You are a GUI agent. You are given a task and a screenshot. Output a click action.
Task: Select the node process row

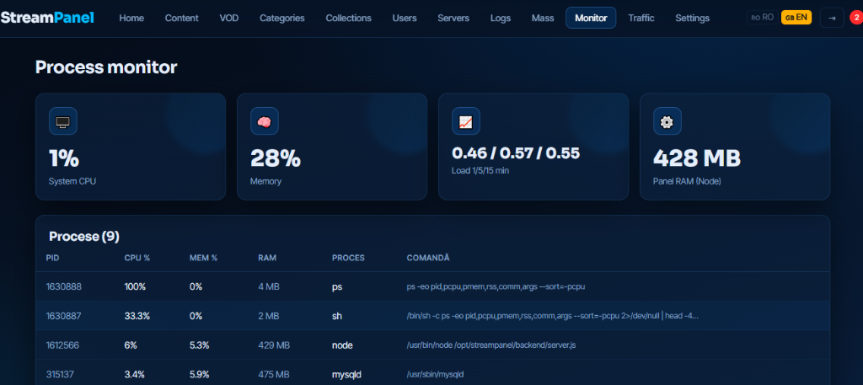click(x=432, y=345)
